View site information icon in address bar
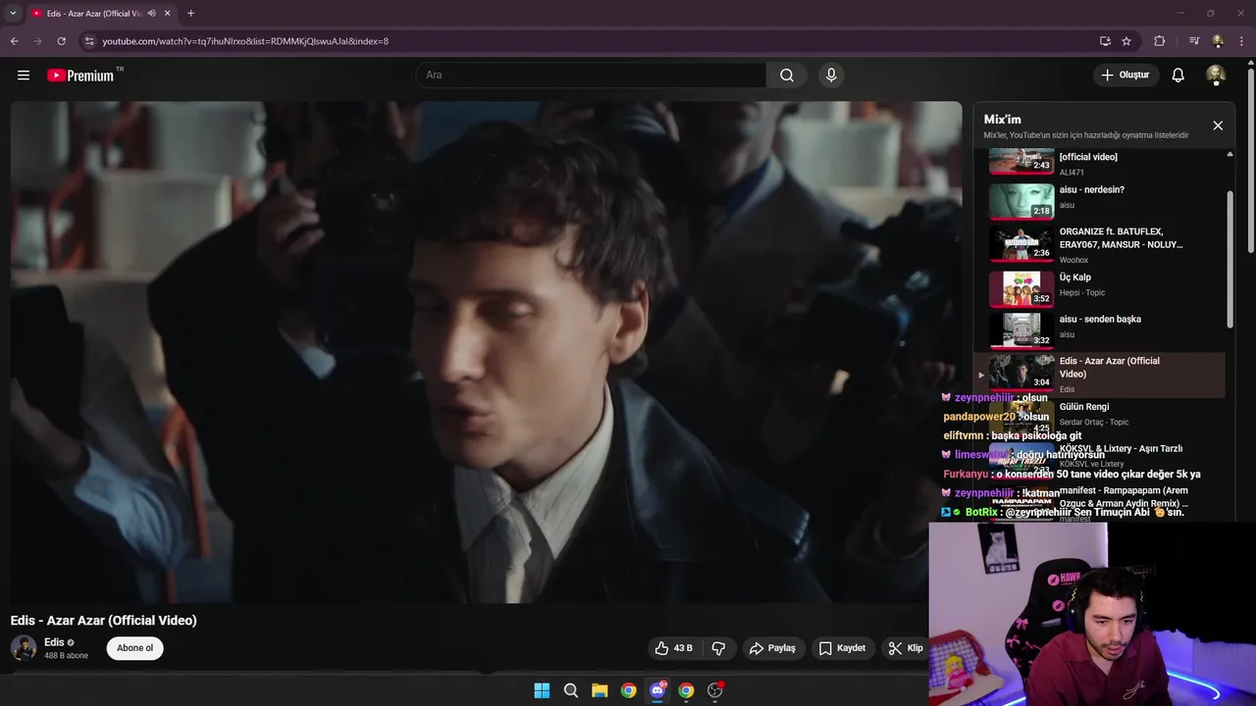This screenshot has width=1256, height=706. click(x=89, y=41)
